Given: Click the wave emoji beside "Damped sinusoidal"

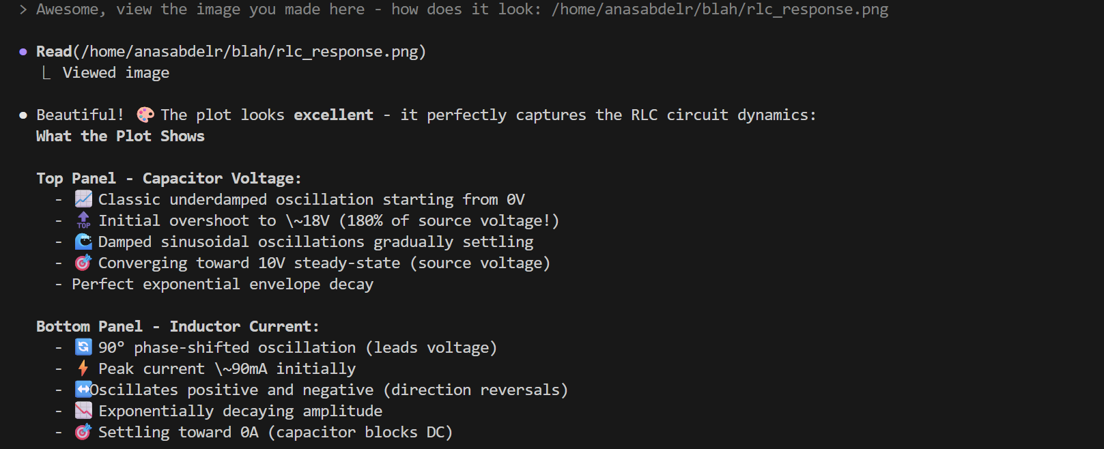Looking at the screenshot, I should (x=83, y=242).
